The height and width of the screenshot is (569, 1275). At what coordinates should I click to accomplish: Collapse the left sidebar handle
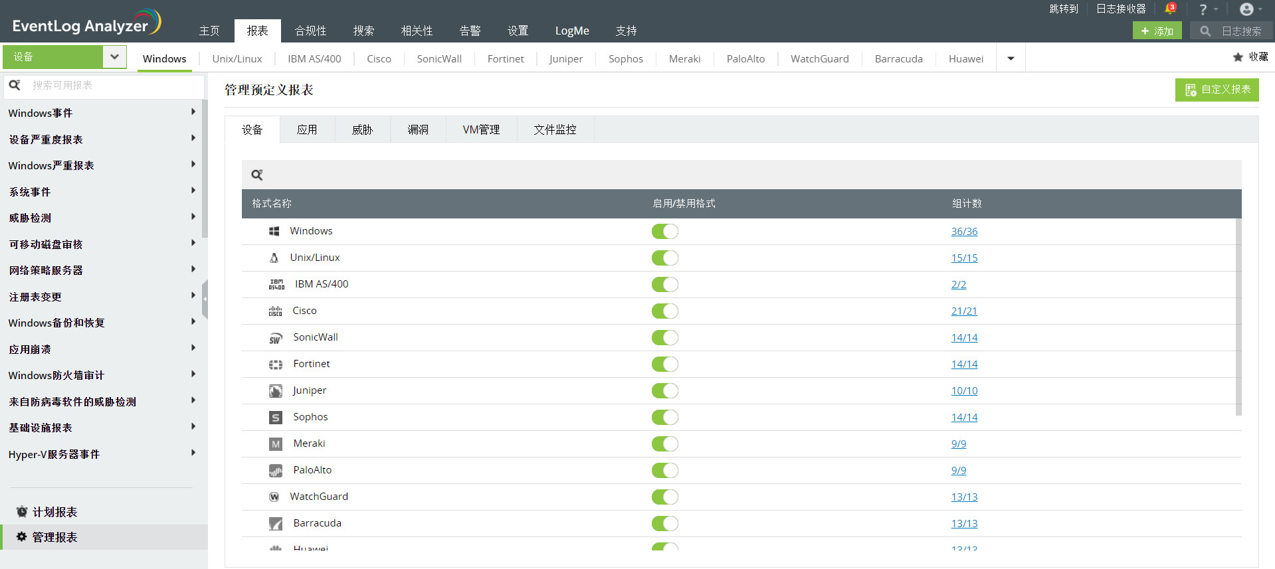(x=205, y=299)
